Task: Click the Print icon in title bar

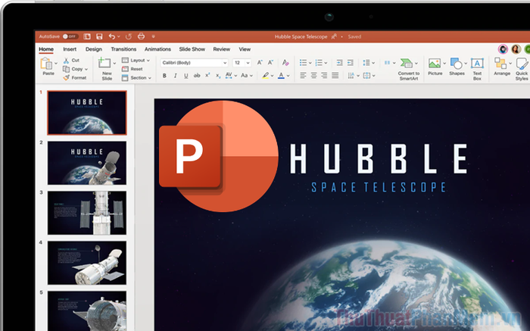Action: pyautogui.click(x=141, y=36)
